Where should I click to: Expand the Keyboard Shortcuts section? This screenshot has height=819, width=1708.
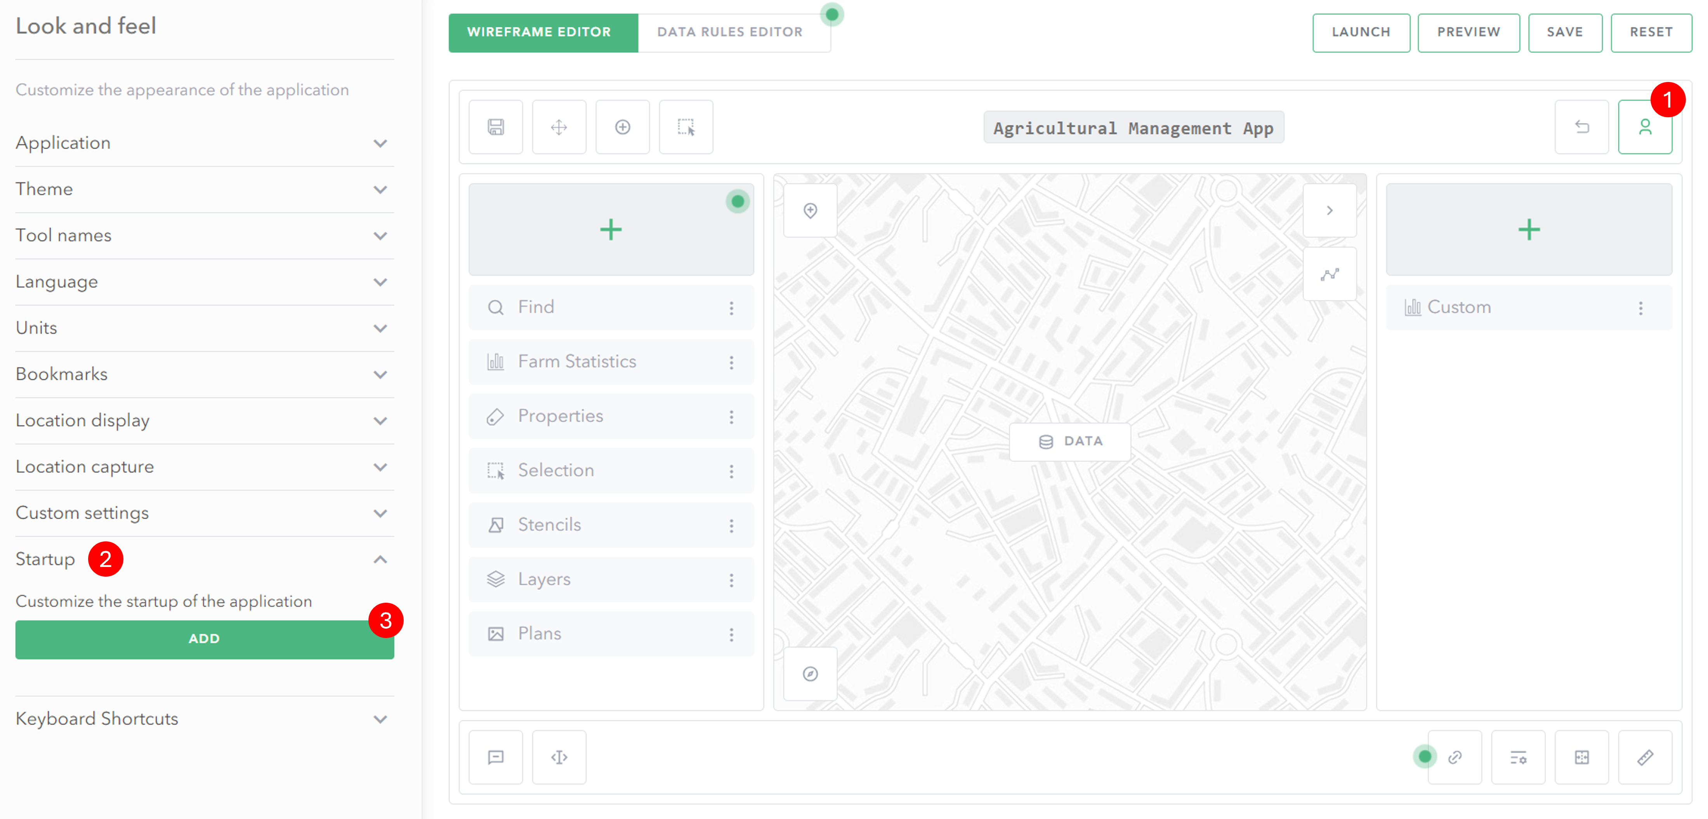(x=205, y=718)
